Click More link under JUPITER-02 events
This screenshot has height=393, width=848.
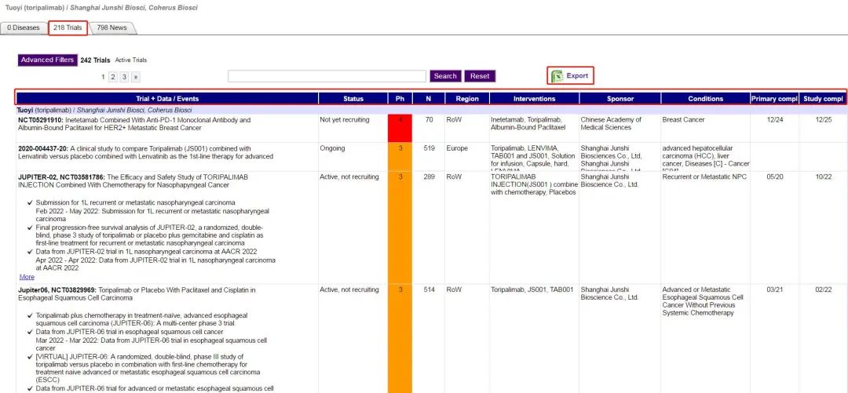[x=27, y=277]
